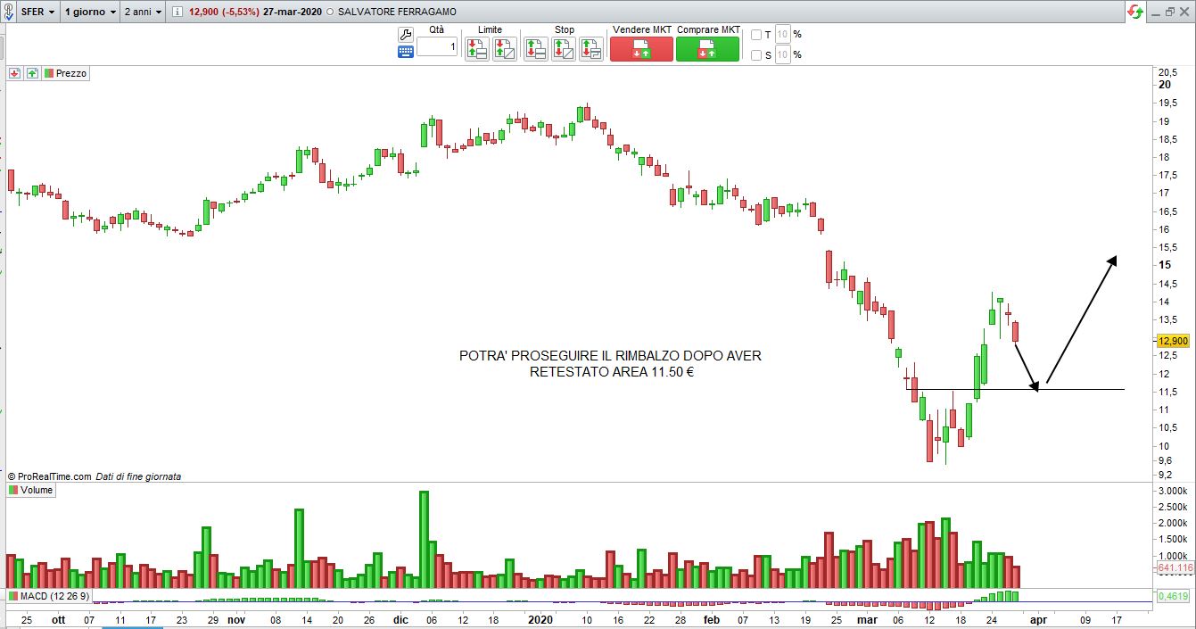Screen dimensions: 1196x629
Task: Click the red down-arrow icon beside Prezzo
Action: [15, 73]
